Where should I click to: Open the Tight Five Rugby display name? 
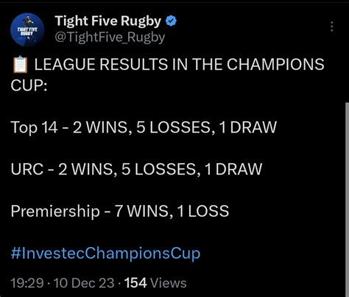click(108, 21)
